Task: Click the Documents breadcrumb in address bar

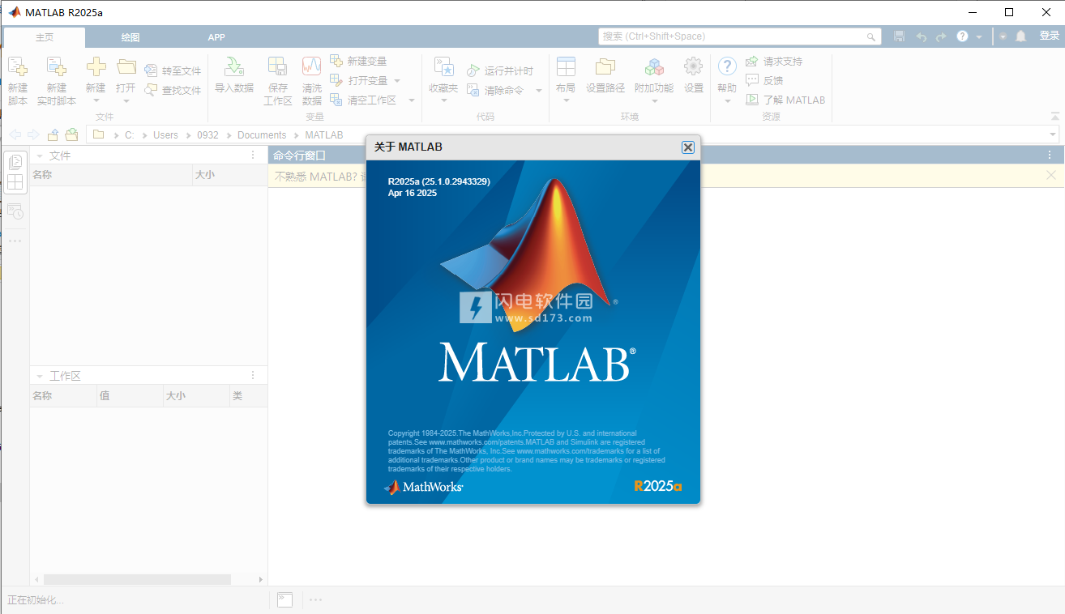Action: coord(262,135)
